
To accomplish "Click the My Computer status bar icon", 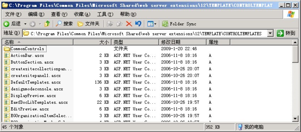I will pos(240,127).
